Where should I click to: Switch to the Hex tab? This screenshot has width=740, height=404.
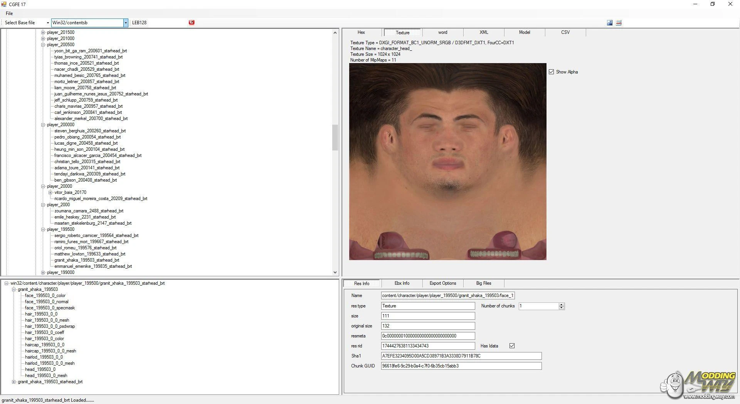click(361, 32)
